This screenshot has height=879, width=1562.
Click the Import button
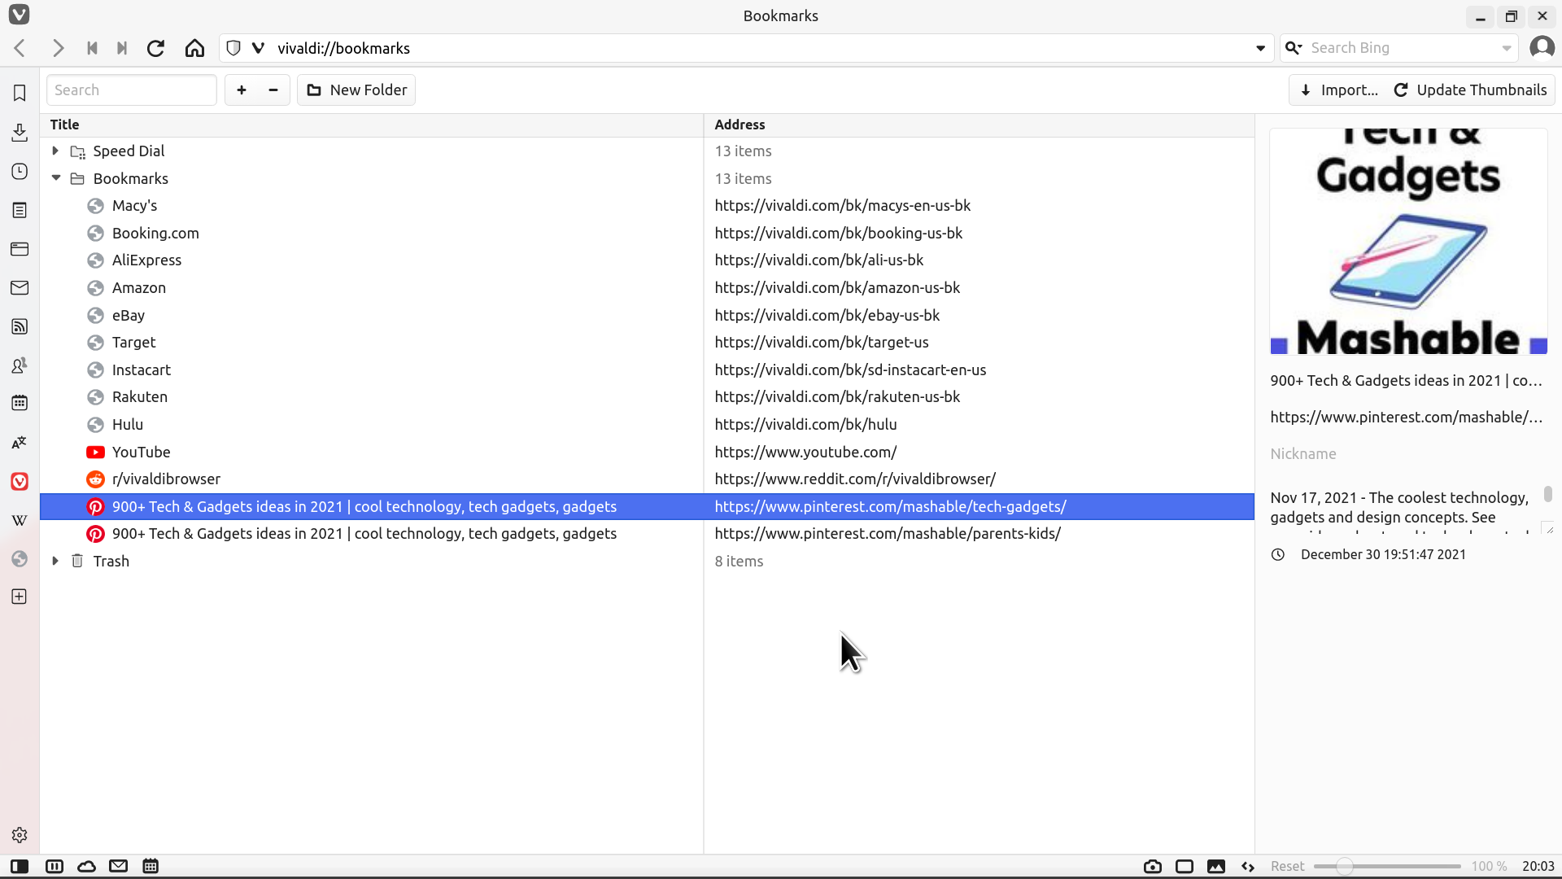pyautogui.click(x=1339, y=90)
